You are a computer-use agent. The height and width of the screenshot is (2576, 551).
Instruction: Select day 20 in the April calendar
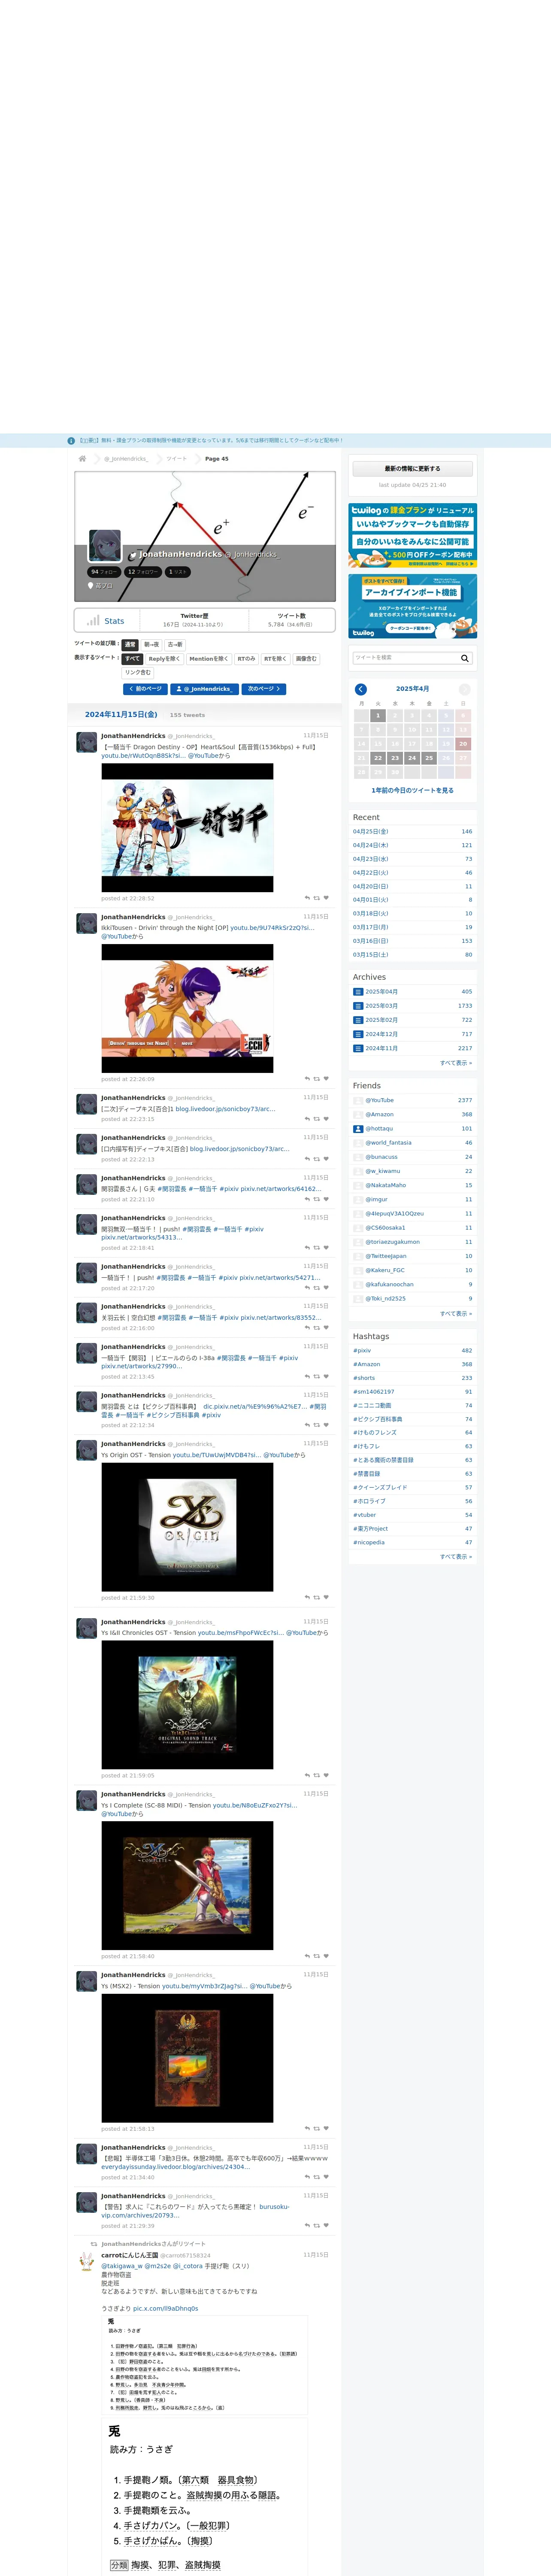click(462, 744)
